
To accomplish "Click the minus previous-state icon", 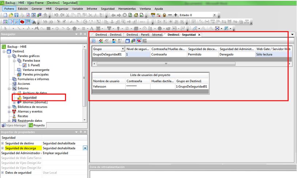I will coord(170,15).
